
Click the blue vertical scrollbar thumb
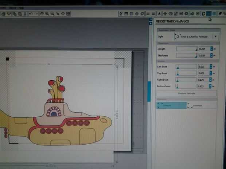tap(149, 91)
